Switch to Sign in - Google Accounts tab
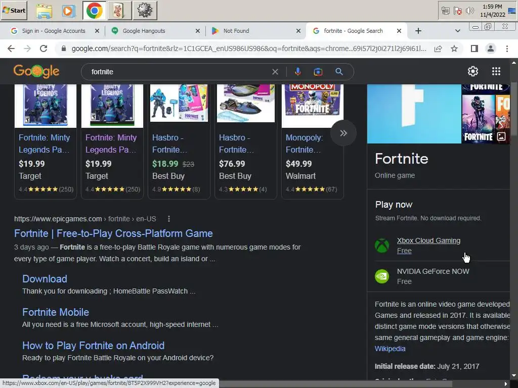This screenshot has height=388, width=518. [54, 31]
